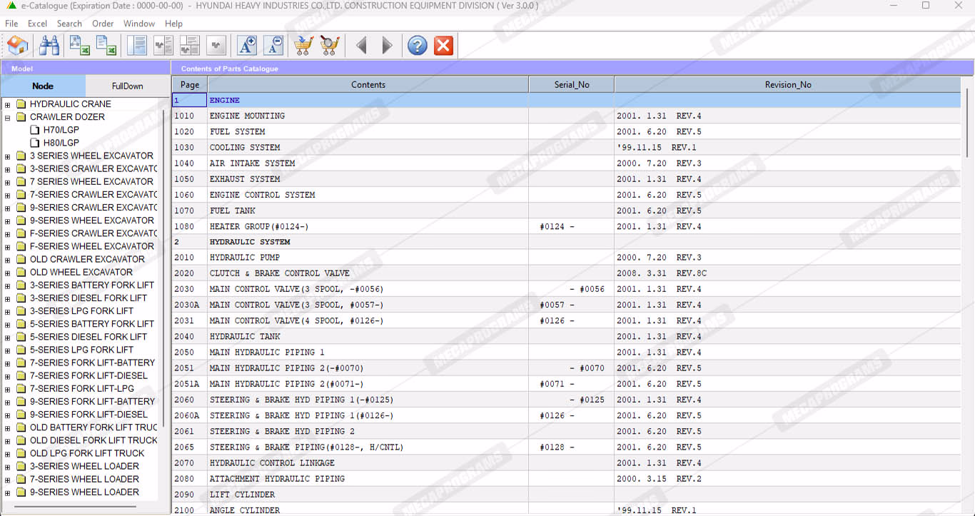This screenshot has height=516, width=975.
Task: Select the HYDRAULIC PUMP row
Action: (x=245, y=258)
